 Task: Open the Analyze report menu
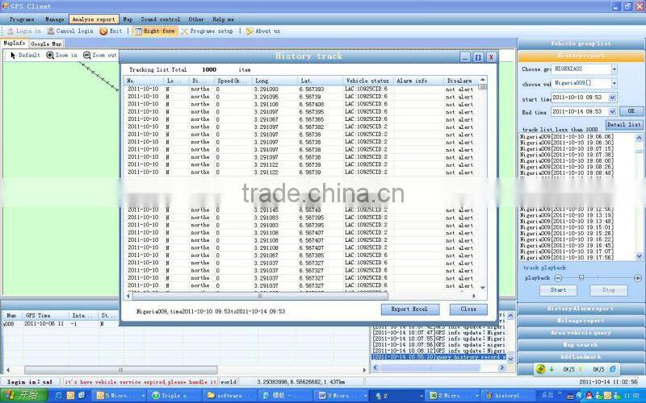(94, 19)
